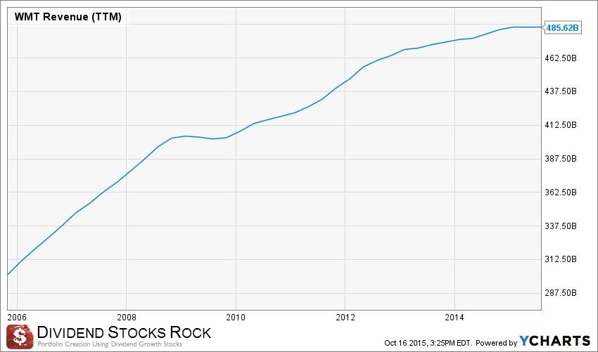Click the Dividend Stocks Rock dollar-sign logo icon
Viewport: 598px width, 352px height.
(x=19, y=335)
